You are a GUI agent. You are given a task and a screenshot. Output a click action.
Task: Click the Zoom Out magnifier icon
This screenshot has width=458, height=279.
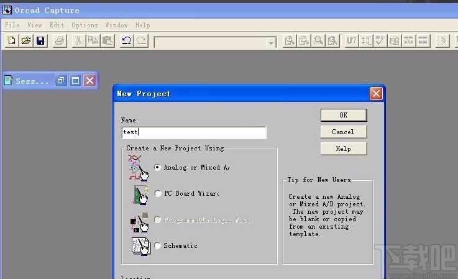(304, 40)
